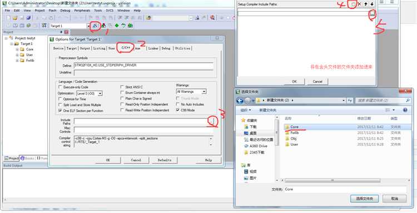The height and width of the screenshot is (213, 417).
Task: Open the Flash menu
Action: [52, 11]
